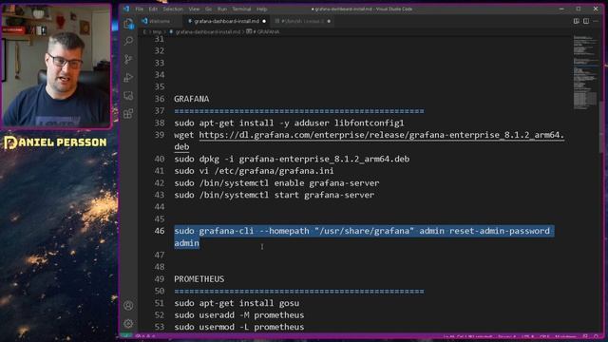
Task: Open the Manage gear menu
Action: pos(129,323)
